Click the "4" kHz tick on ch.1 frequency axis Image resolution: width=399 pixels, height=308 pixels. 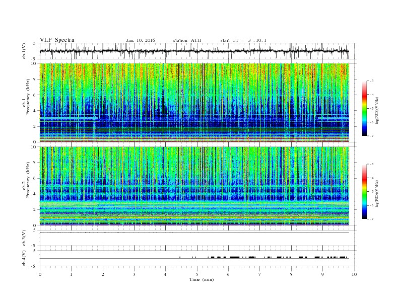(x=35, y=111)
